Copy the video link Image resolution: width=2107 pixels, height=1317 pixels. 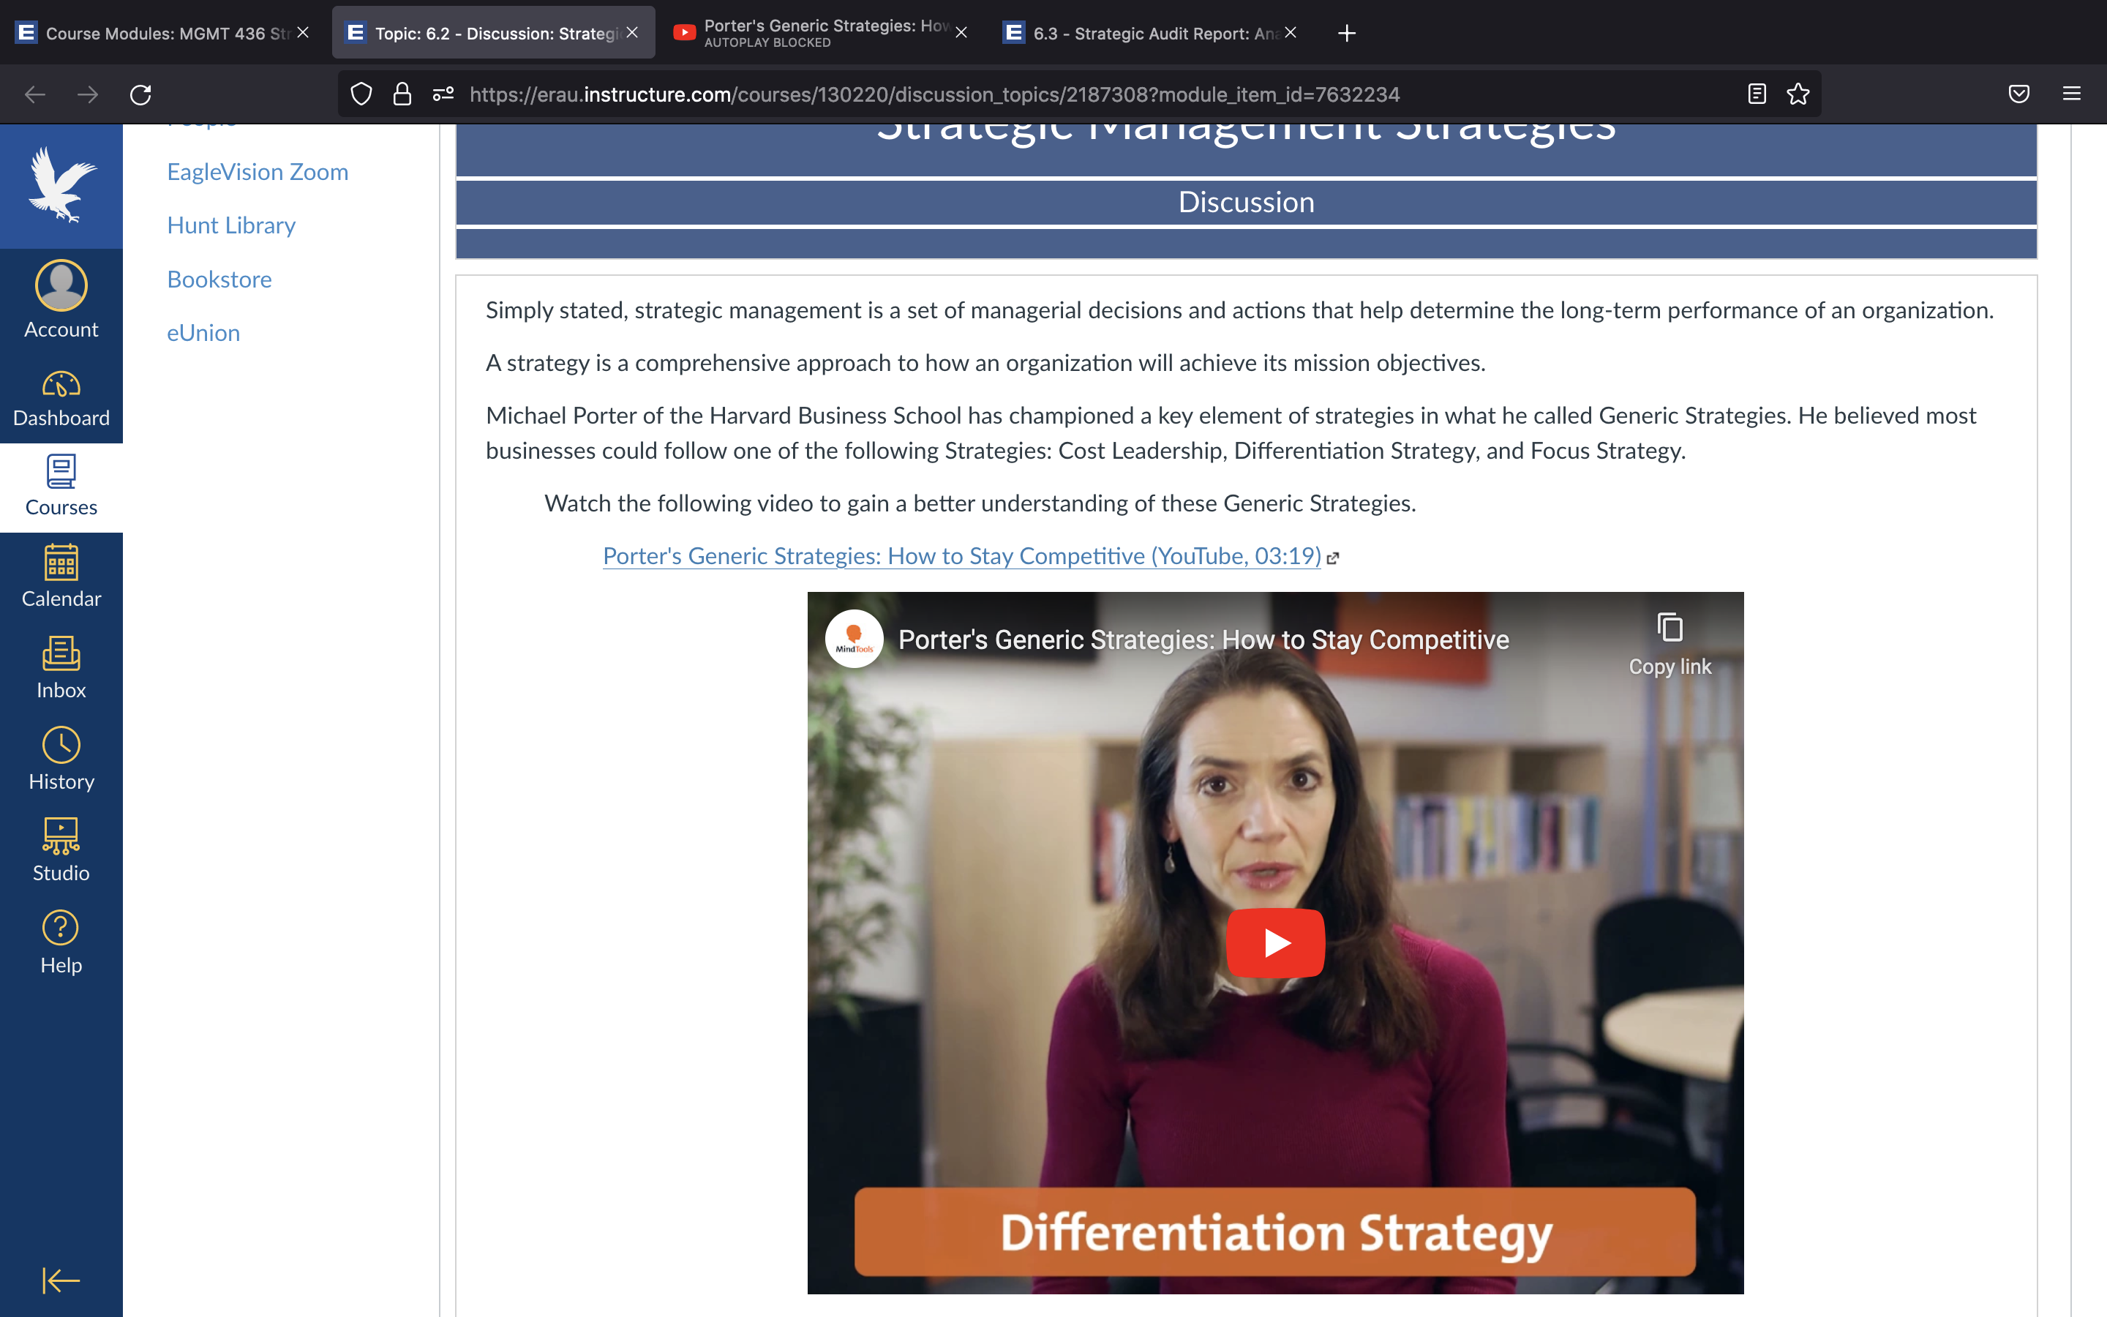(1669, 644)
